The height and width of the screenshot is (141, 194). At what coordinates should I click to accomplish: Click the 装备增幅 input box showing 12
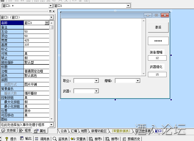[x=157, y=58]
